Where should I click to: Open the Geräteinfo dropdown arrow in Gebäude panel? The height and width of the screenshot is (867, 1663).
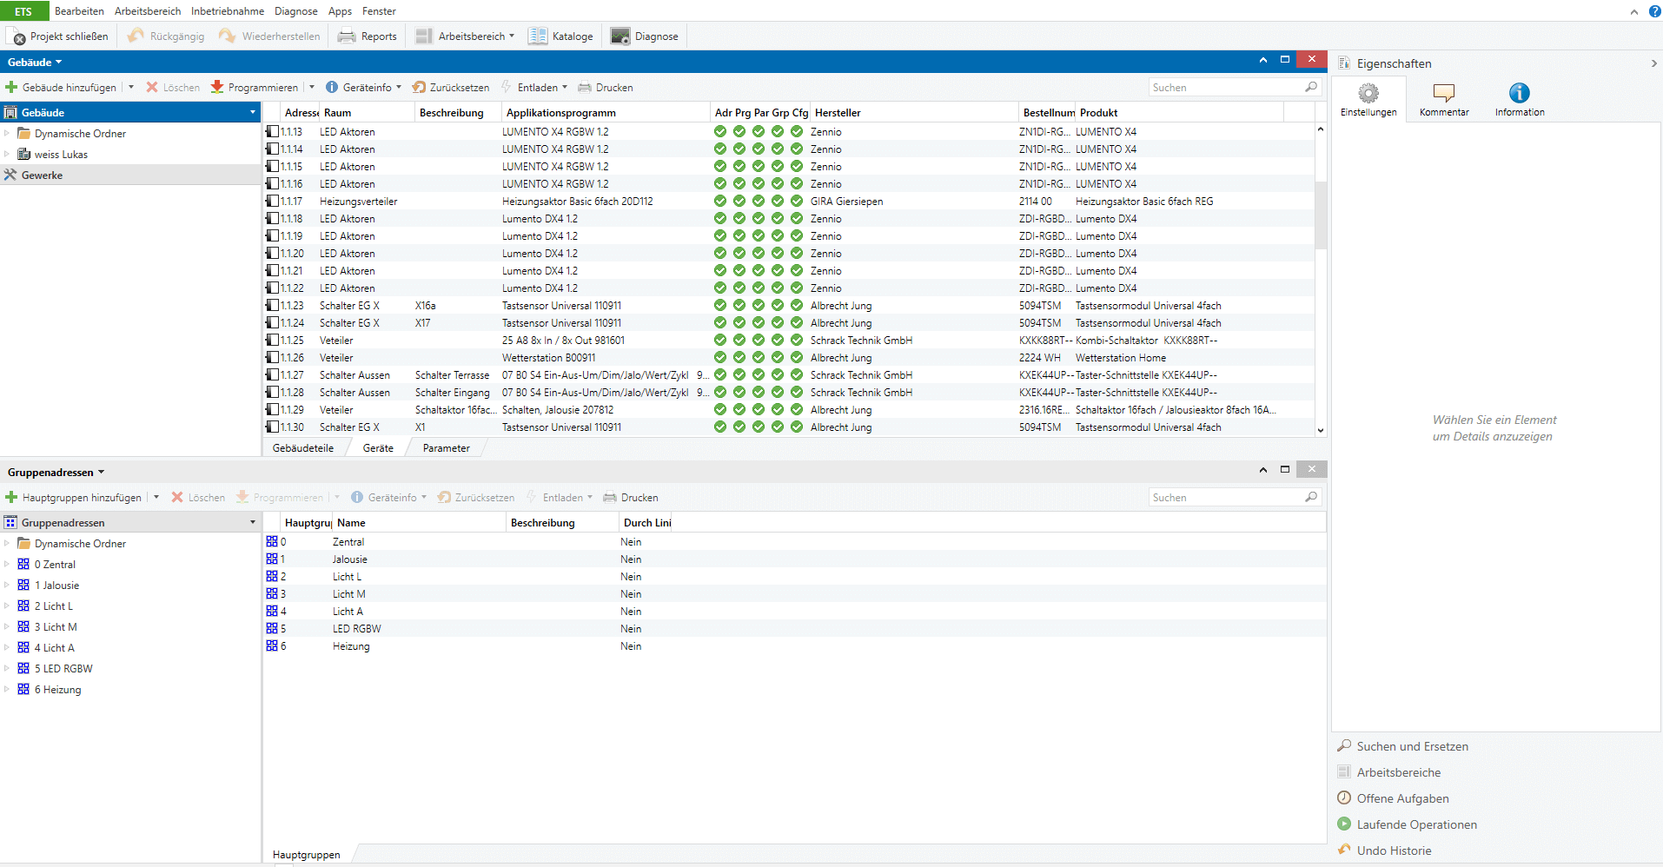tap(399, 88)
